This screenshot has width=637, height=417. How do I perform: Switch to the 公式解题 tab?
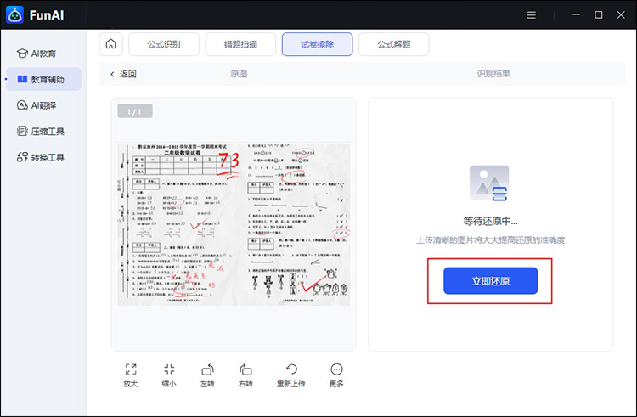393,44
